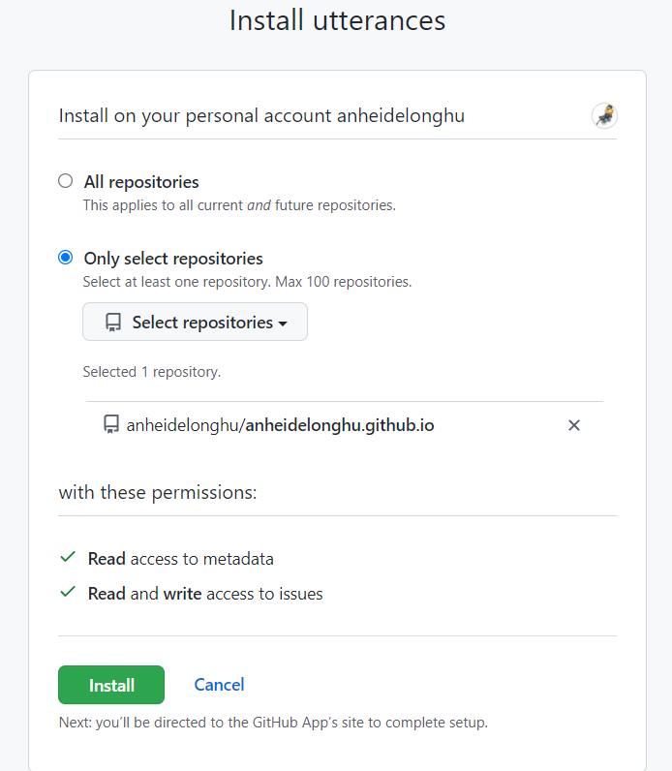Click the "Install utterances" page heading
This screenshot has width=672, height=771.
coord(337,20)
